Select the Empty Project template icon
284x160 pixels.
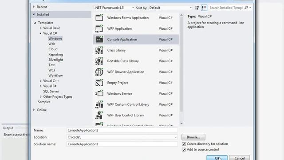99,83
